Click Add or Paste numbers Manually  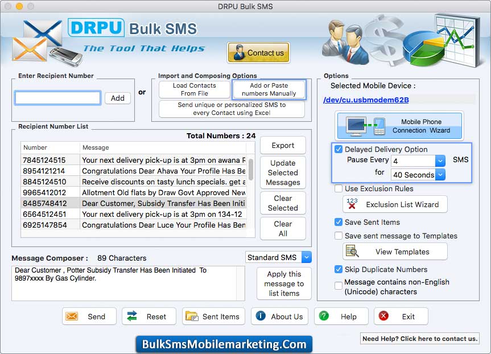click(x=269, y=89)
